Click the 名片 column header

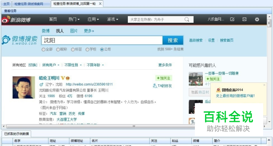tap(120, 141)
